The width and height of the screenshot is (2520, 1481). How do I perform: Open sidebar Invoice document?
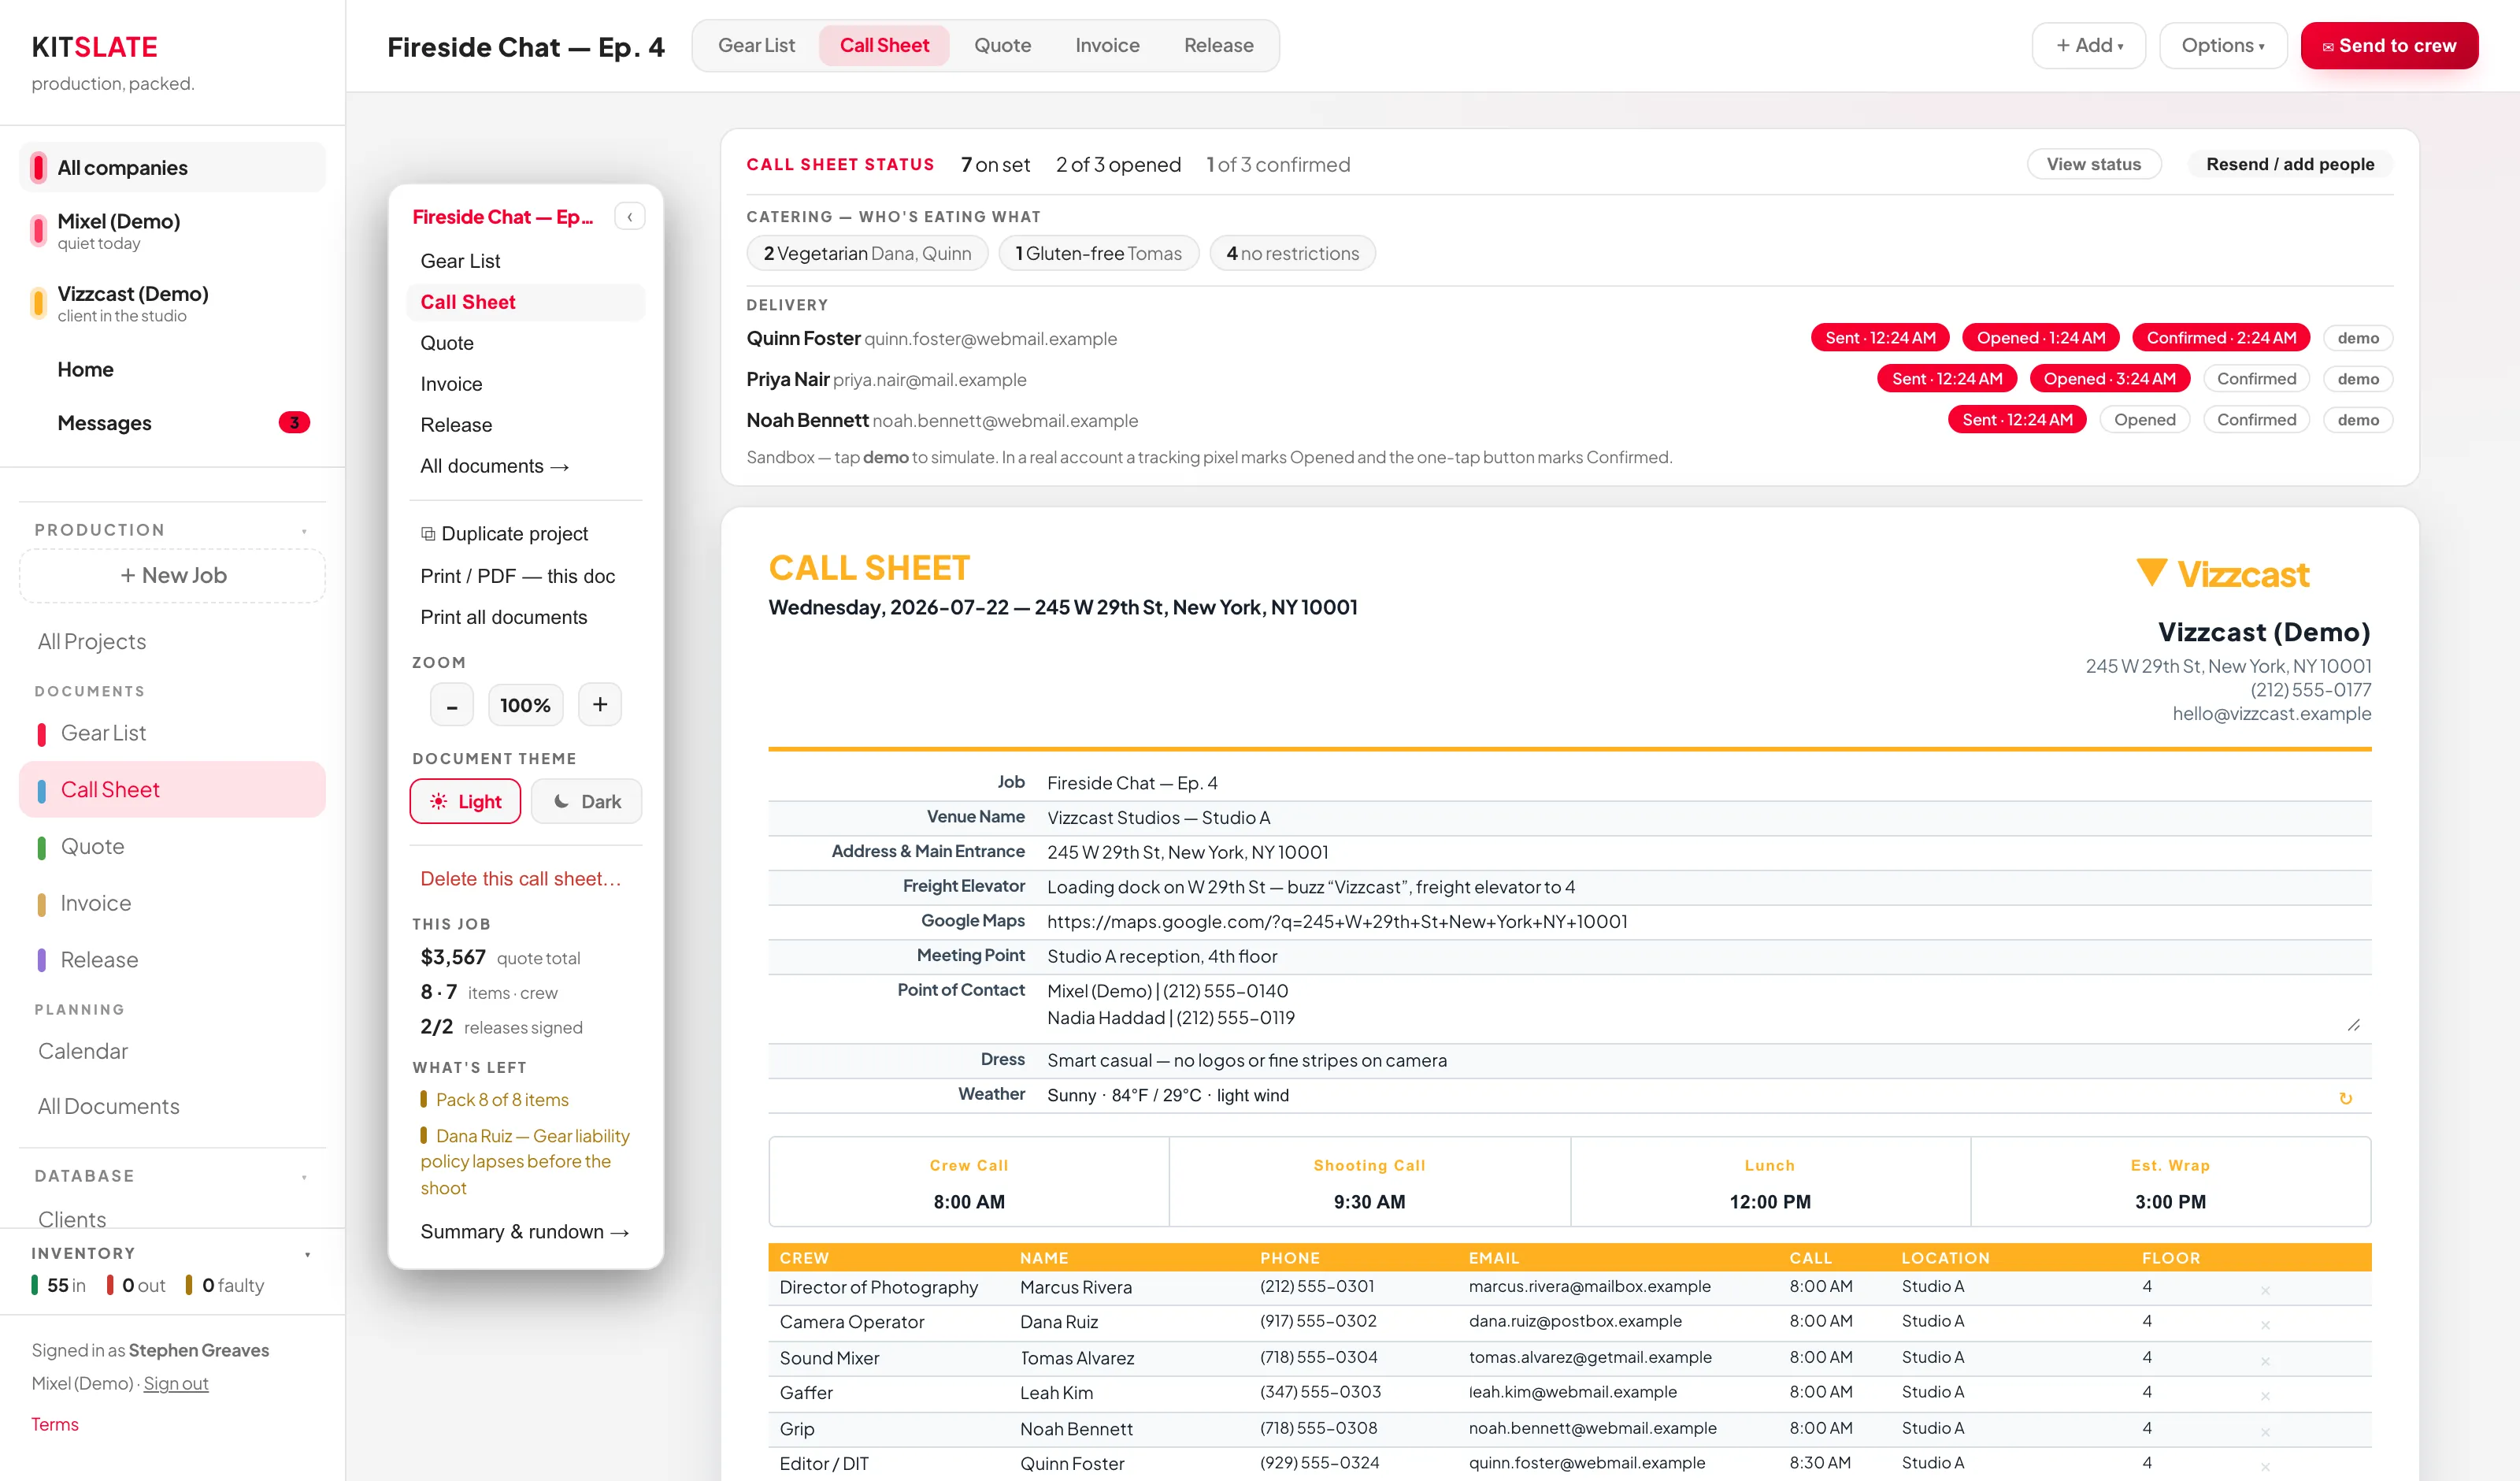pos(172,904)
